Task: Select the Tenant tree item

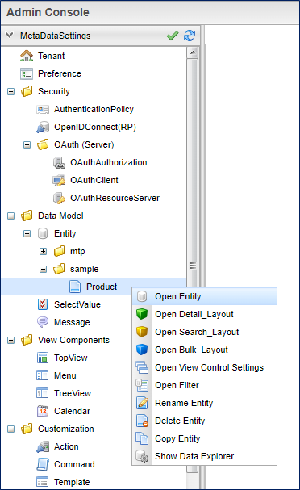Action: (x=51, y=56)
